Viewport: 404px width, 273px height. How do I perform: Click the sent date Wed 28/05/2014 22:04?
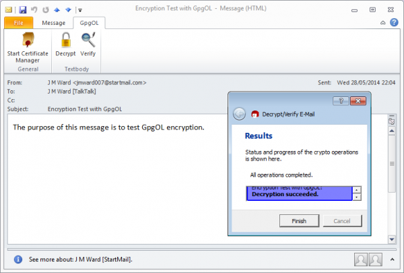[x=366, y=82]
